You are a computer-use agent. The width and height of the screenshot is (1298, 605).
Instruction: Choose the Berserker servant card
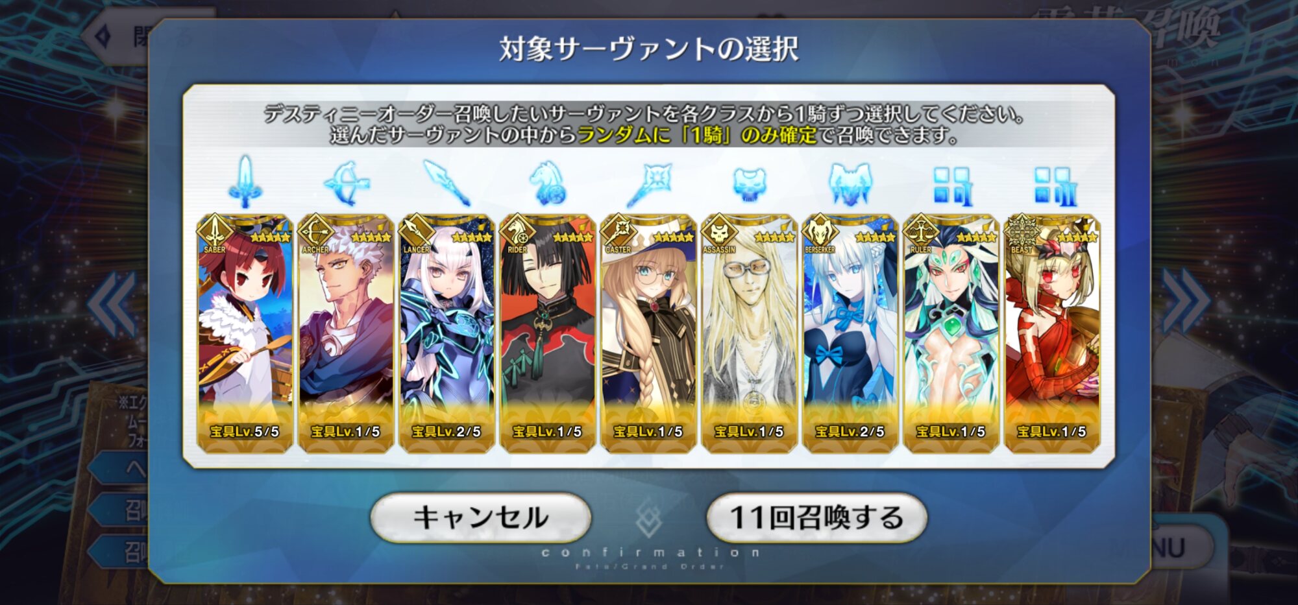coord(850,333)
